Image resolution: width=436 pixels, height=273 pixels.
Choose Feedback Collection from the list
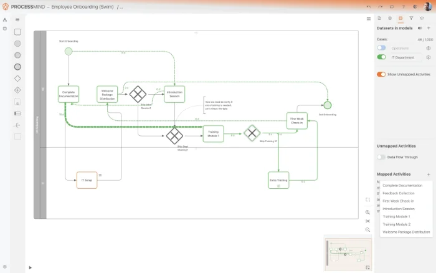tap(398, 193)
